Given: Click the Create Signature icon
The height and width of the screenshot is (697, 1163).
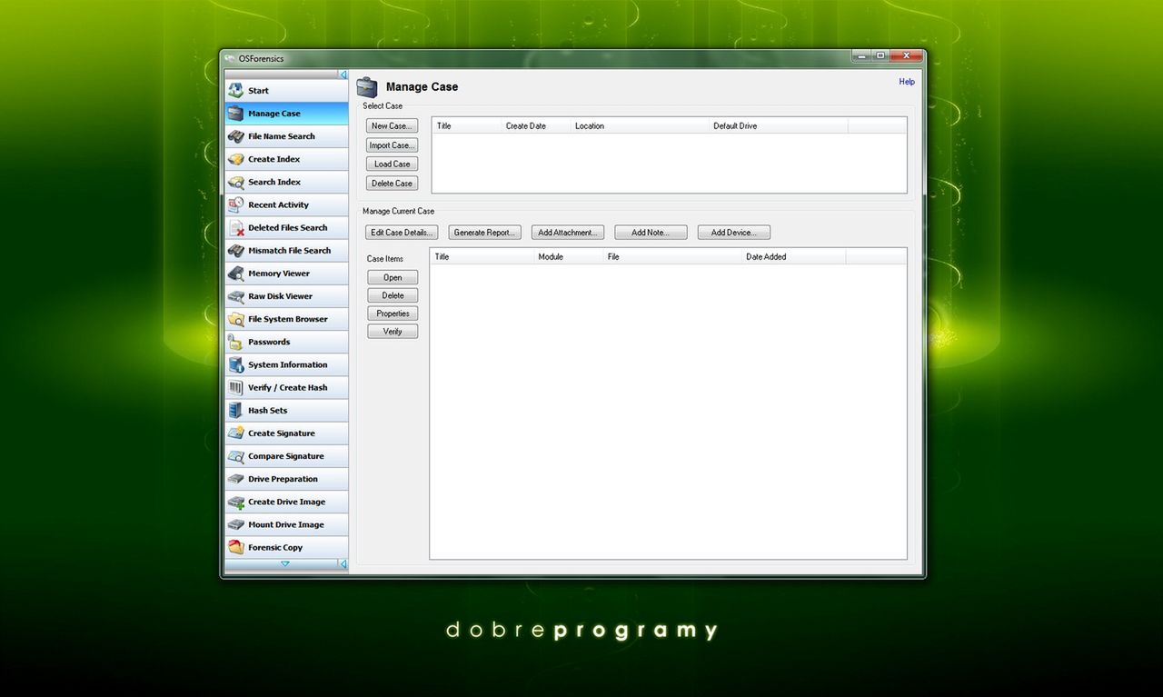Looking at the screenshot, I should [235, 433].
